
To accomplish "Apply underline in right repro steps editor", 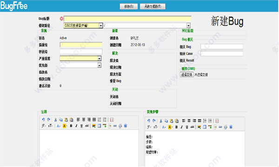I will 187,127.
